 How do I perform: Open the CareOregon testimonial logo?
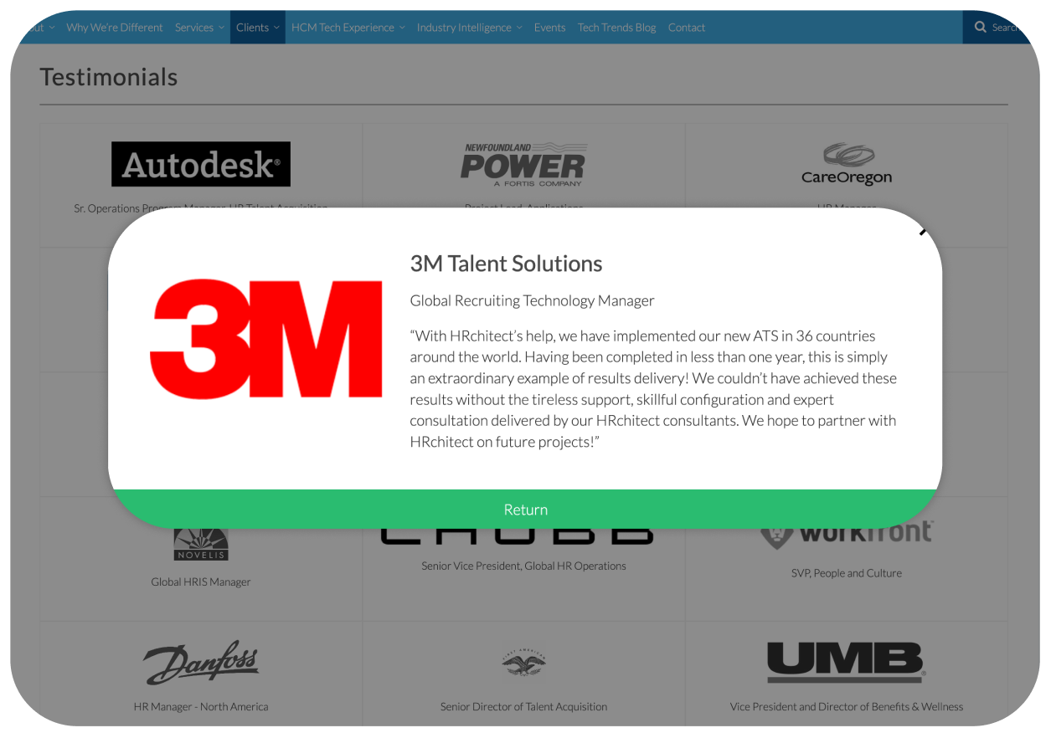pos(847,163)
